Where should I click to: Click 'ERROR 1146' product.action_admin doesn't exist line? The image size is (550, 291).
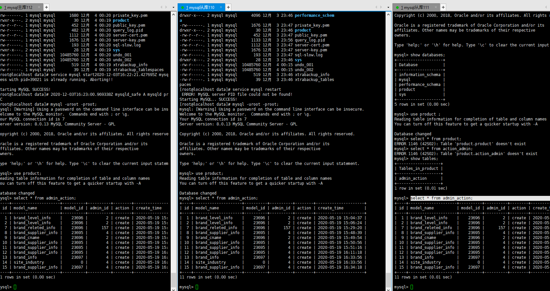coord(466,154)
